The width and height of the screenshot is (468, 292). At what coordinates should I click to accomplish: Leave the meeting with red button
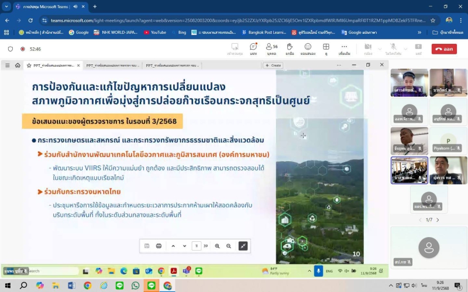[444, 49]
